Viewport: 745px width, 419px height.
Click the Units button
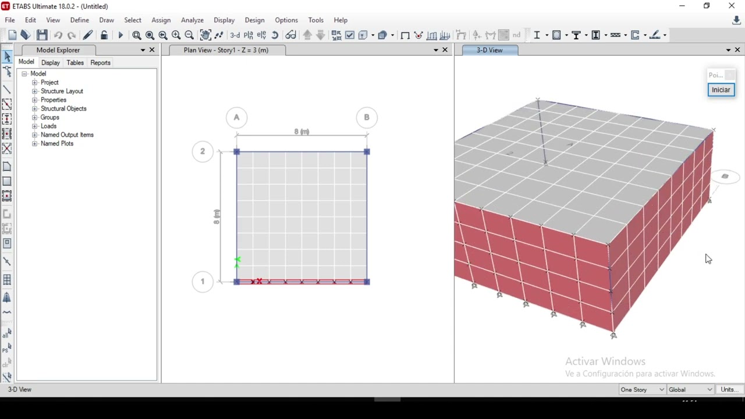pos(729,389)
